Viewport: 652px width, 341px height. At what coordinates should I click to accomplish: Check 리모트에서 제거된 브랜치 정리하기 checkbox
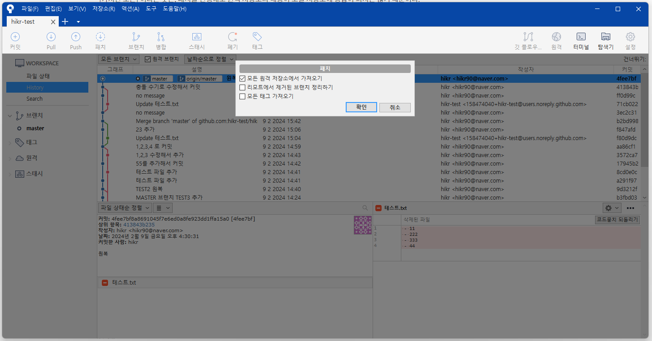(x=243, y=87)
